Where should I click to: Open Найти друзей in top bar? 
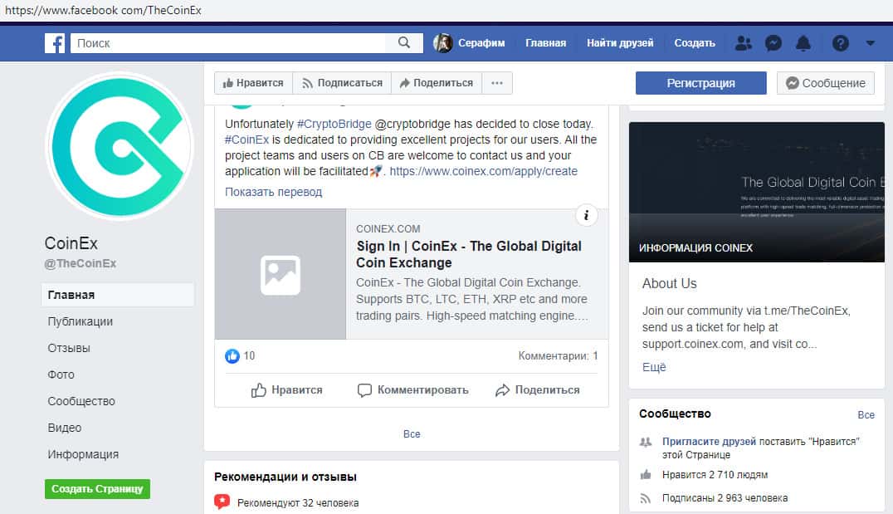click(x=620, y=42)
